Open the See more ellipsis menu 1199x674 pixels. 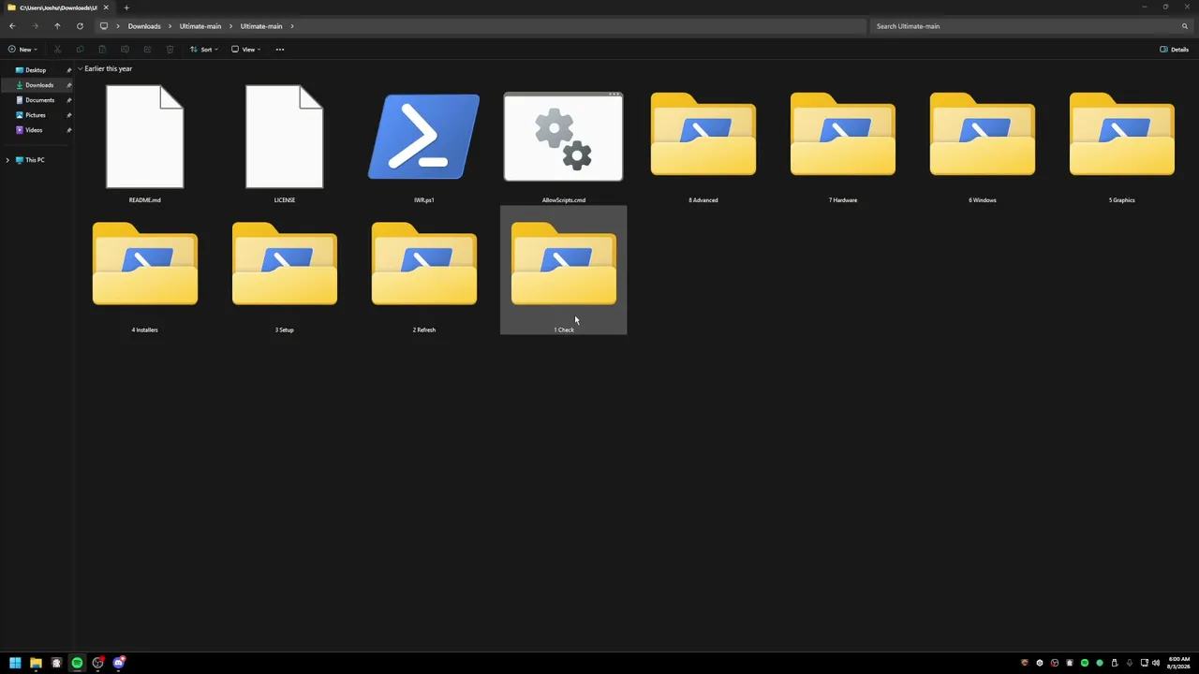(x=280, y=50)
